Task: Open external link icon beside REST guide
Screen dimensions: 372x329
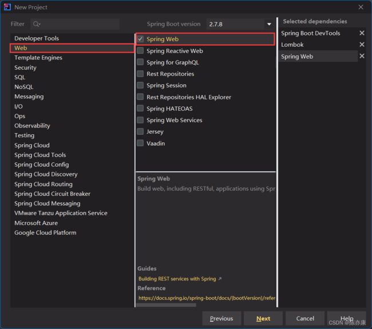Action: [220, 279]
